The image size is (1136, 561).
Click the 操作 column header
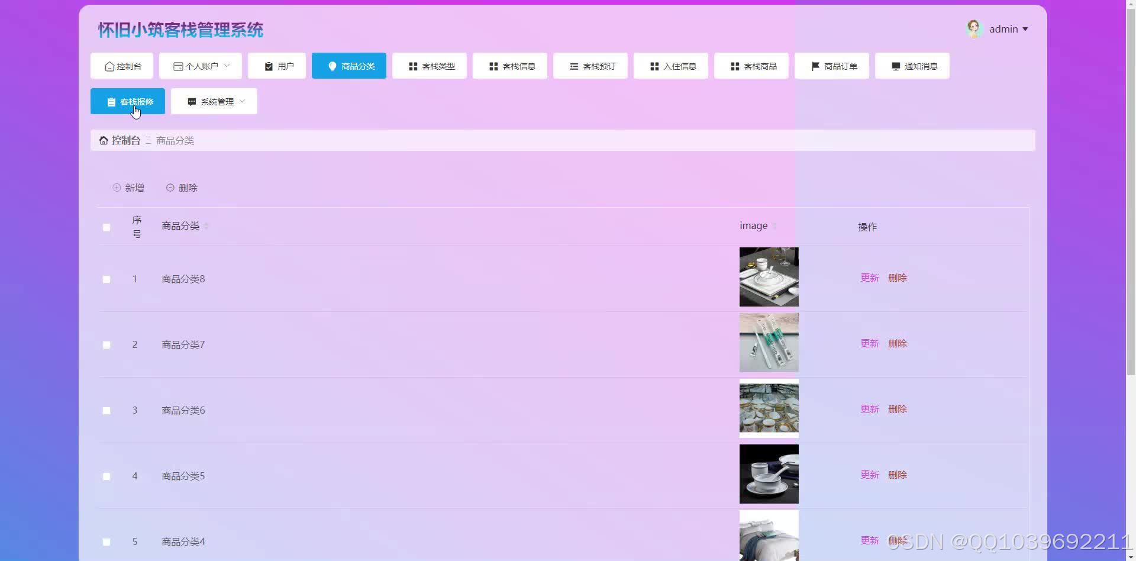click(x=867, y=227)
